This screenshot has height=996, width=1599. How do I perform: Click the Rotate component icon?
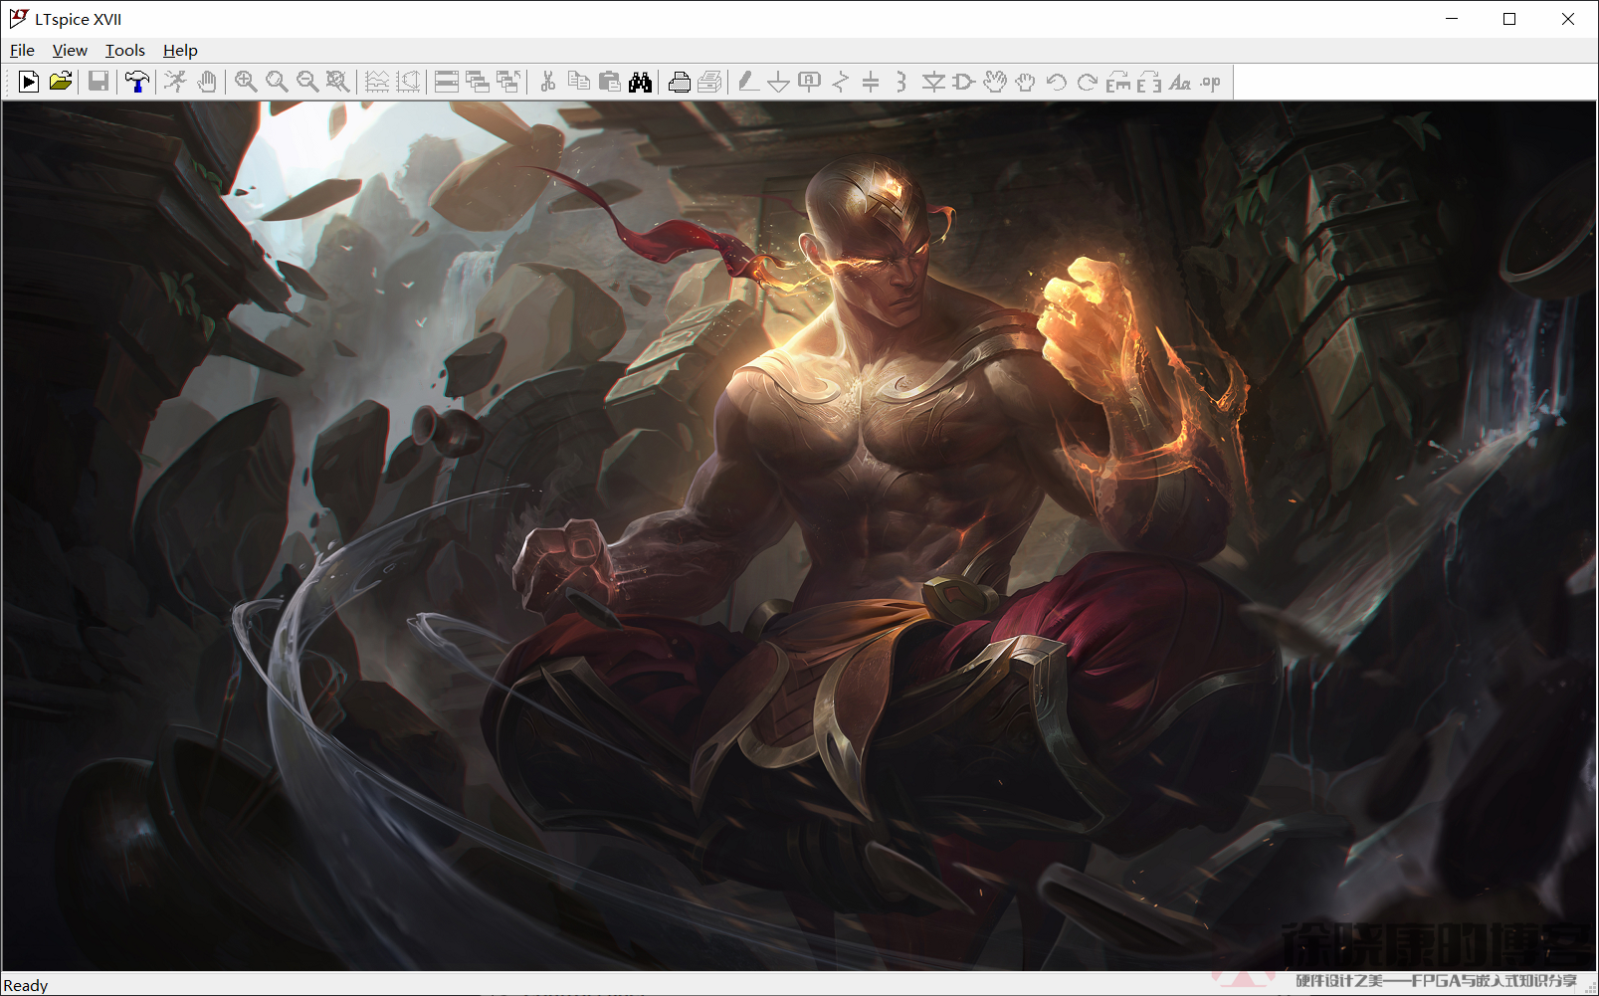pyautogui.click(x=1117, y=82)
